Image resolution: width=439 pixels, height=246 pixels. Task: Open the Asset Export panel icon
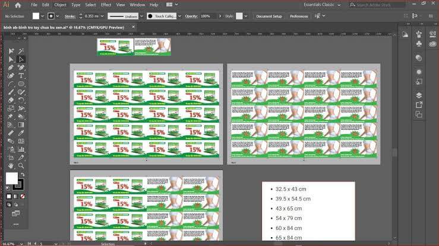pyautogui.click(x=419, y=105)
